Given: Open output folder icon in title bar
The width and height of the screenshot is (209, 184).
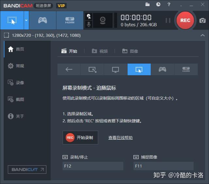Looking at the screenshot, I should pos(147,5).
